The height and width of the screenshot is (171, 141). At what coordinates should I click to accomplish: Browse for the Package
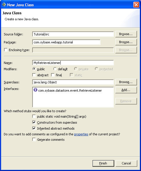(126, 42)
